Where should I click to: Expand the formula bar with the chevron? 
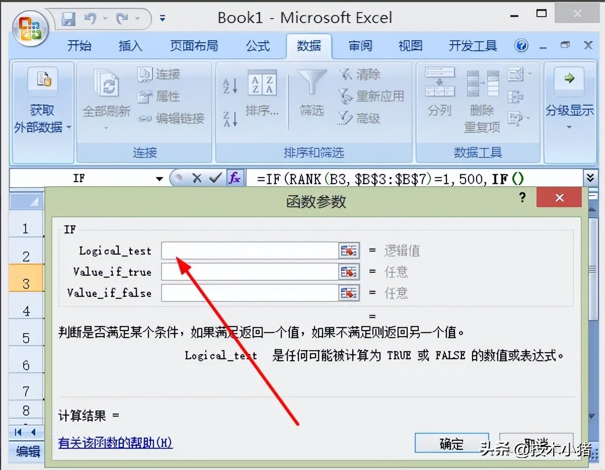pyautogui.click(x=590, y=177)
